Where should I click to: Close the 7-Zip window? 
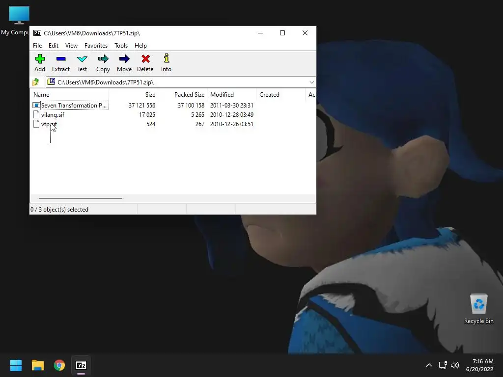[305, 33]
